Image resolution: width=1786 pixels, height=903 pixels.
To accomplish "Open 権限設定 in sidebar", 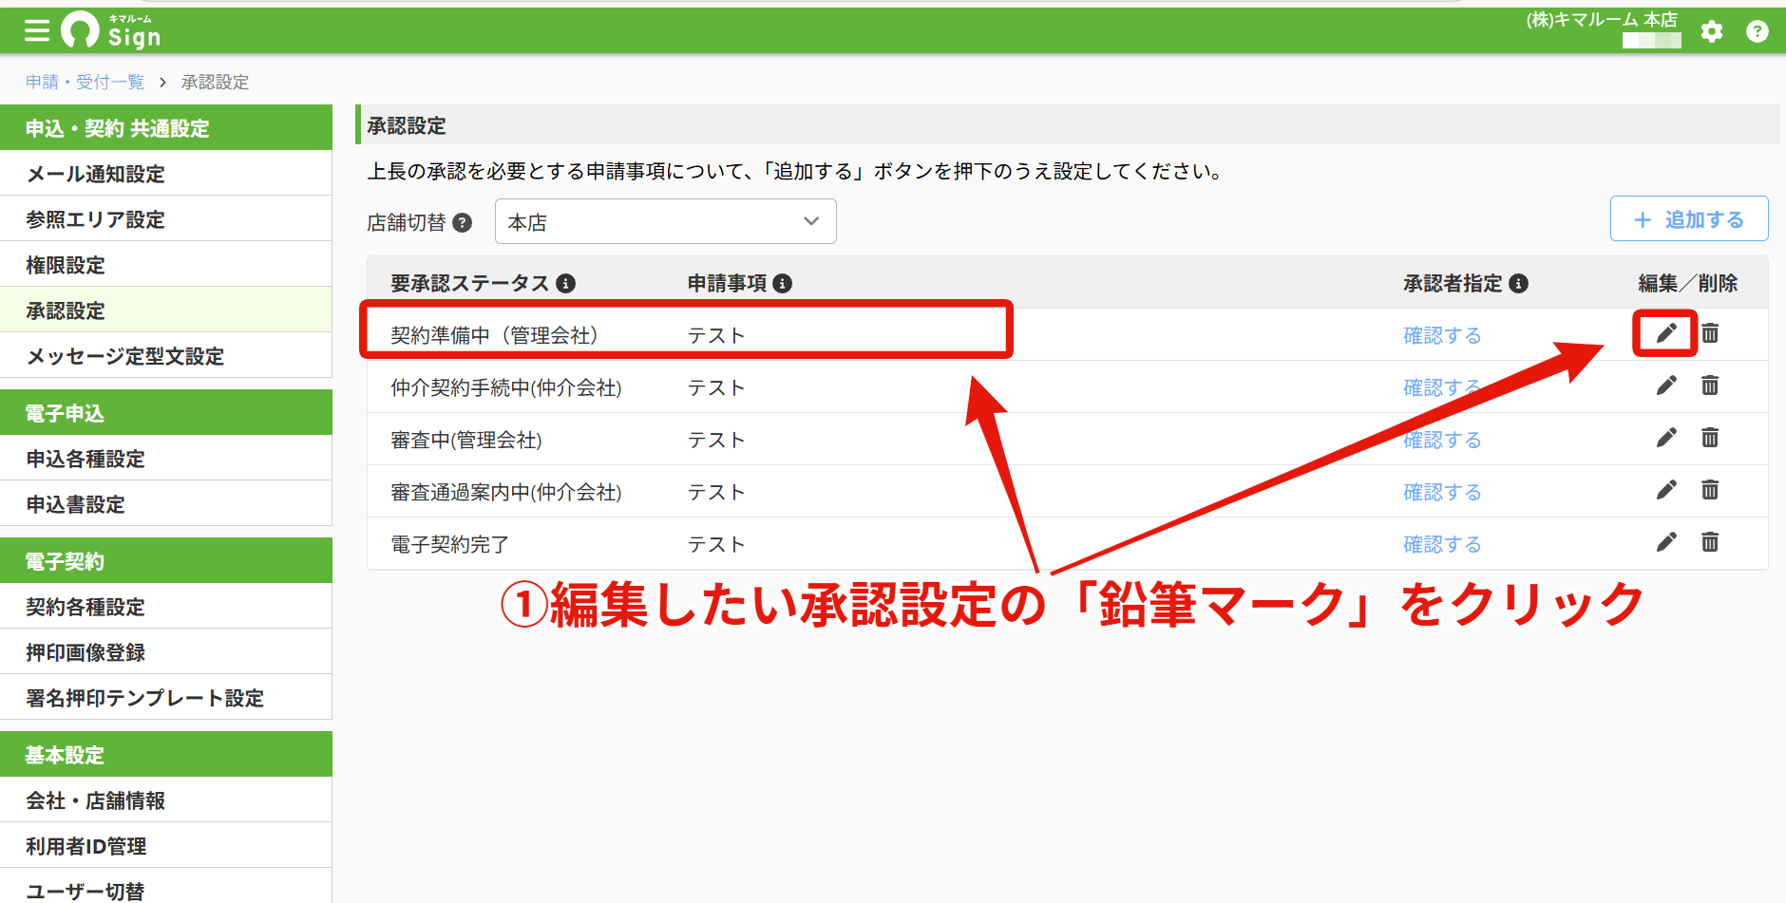I will pos(166,265).
